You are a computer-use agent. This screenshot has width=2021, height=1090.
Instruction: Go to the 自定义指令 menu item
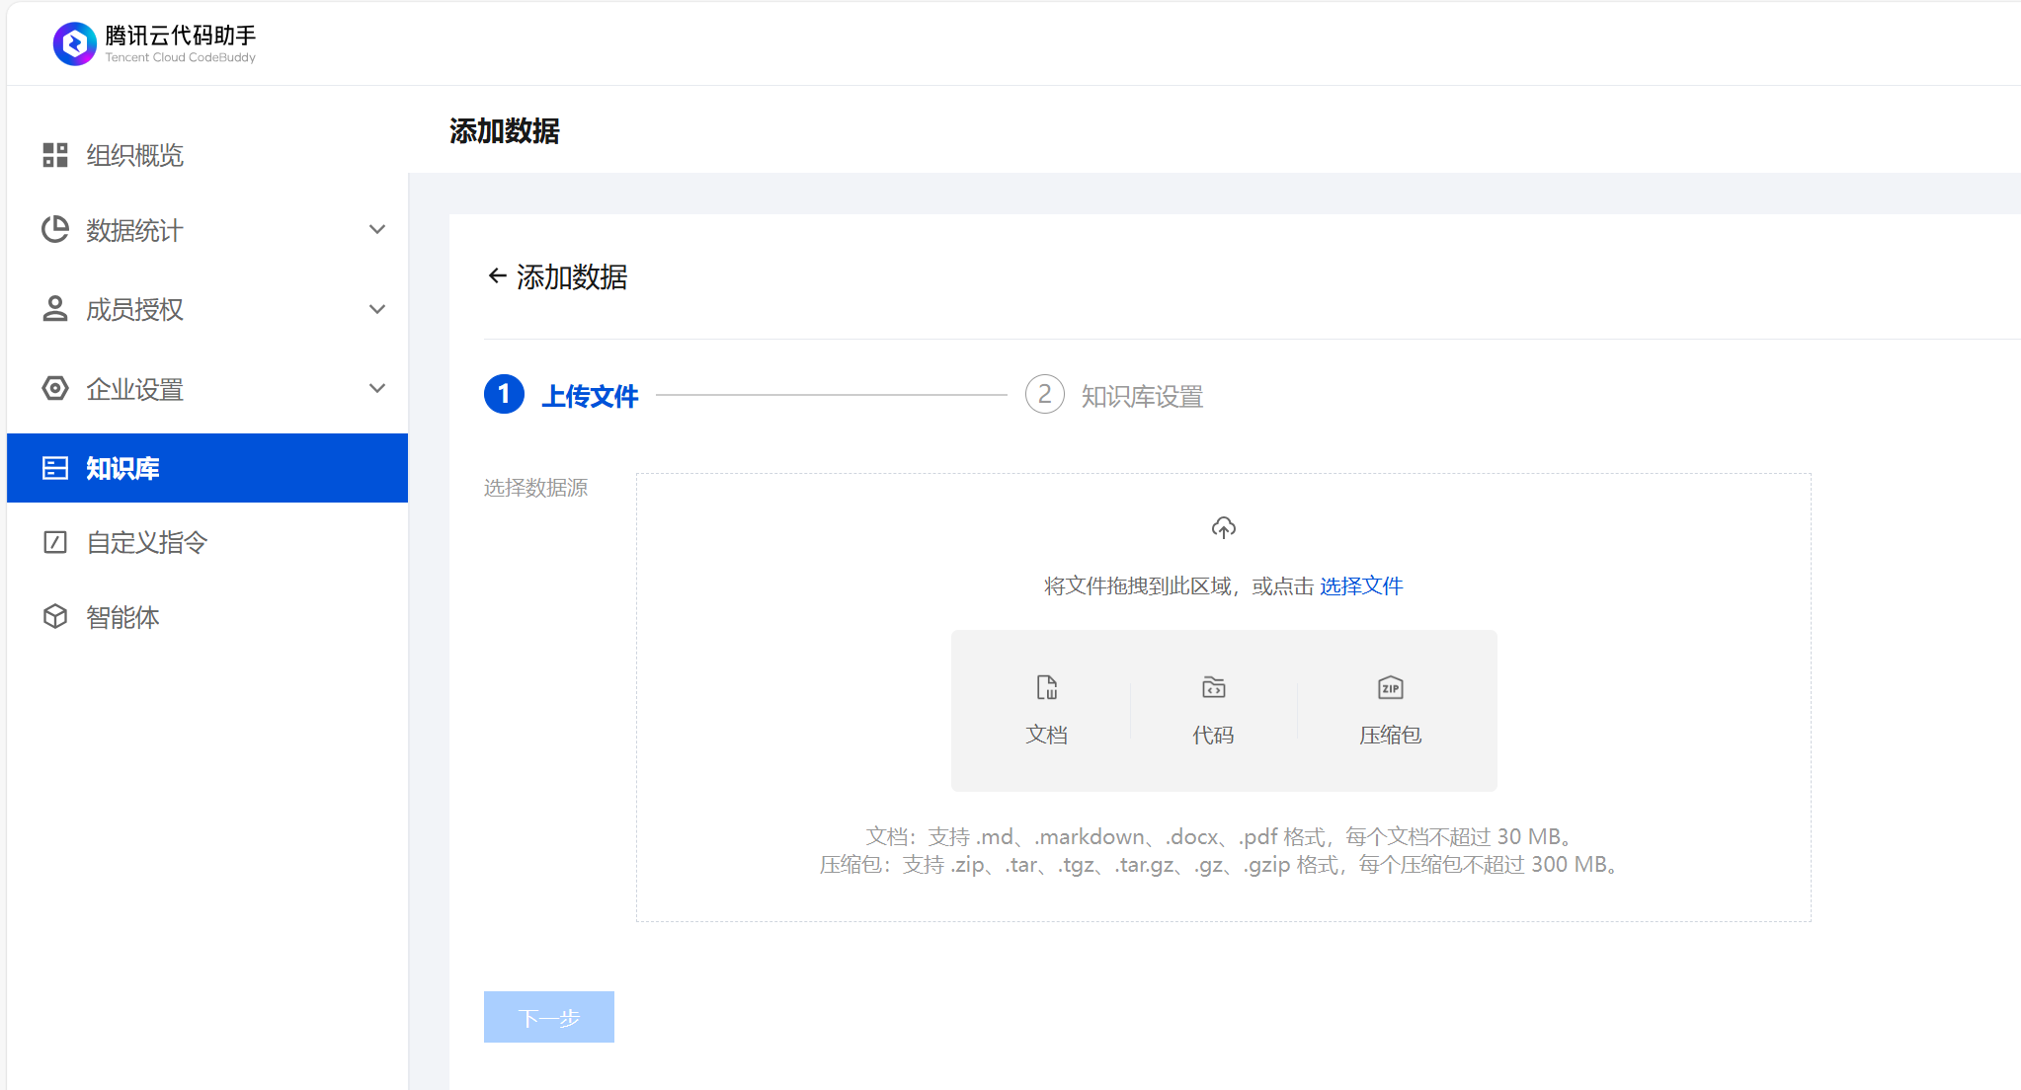[146, 542]
